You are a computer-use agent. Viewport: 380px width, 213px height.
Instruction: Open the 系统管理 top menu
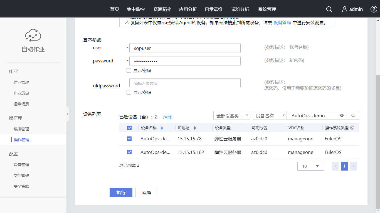click(267, 9)
